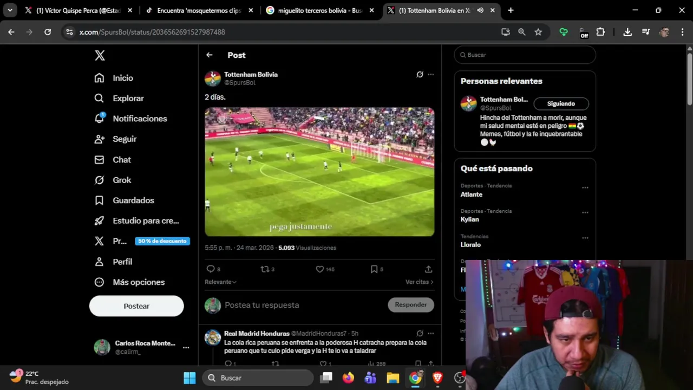This screenshot has height=390, width=693.
Task: Open the Real Madrid Honduras profile link
Action: click(257, 334)
